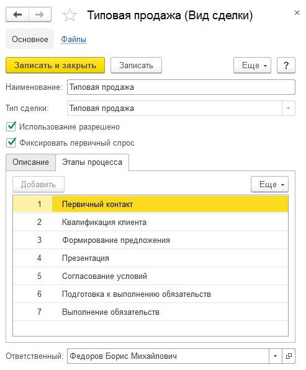Open help with the question mark button
This screenshot has height=370, width=306.
click(286, 65)
